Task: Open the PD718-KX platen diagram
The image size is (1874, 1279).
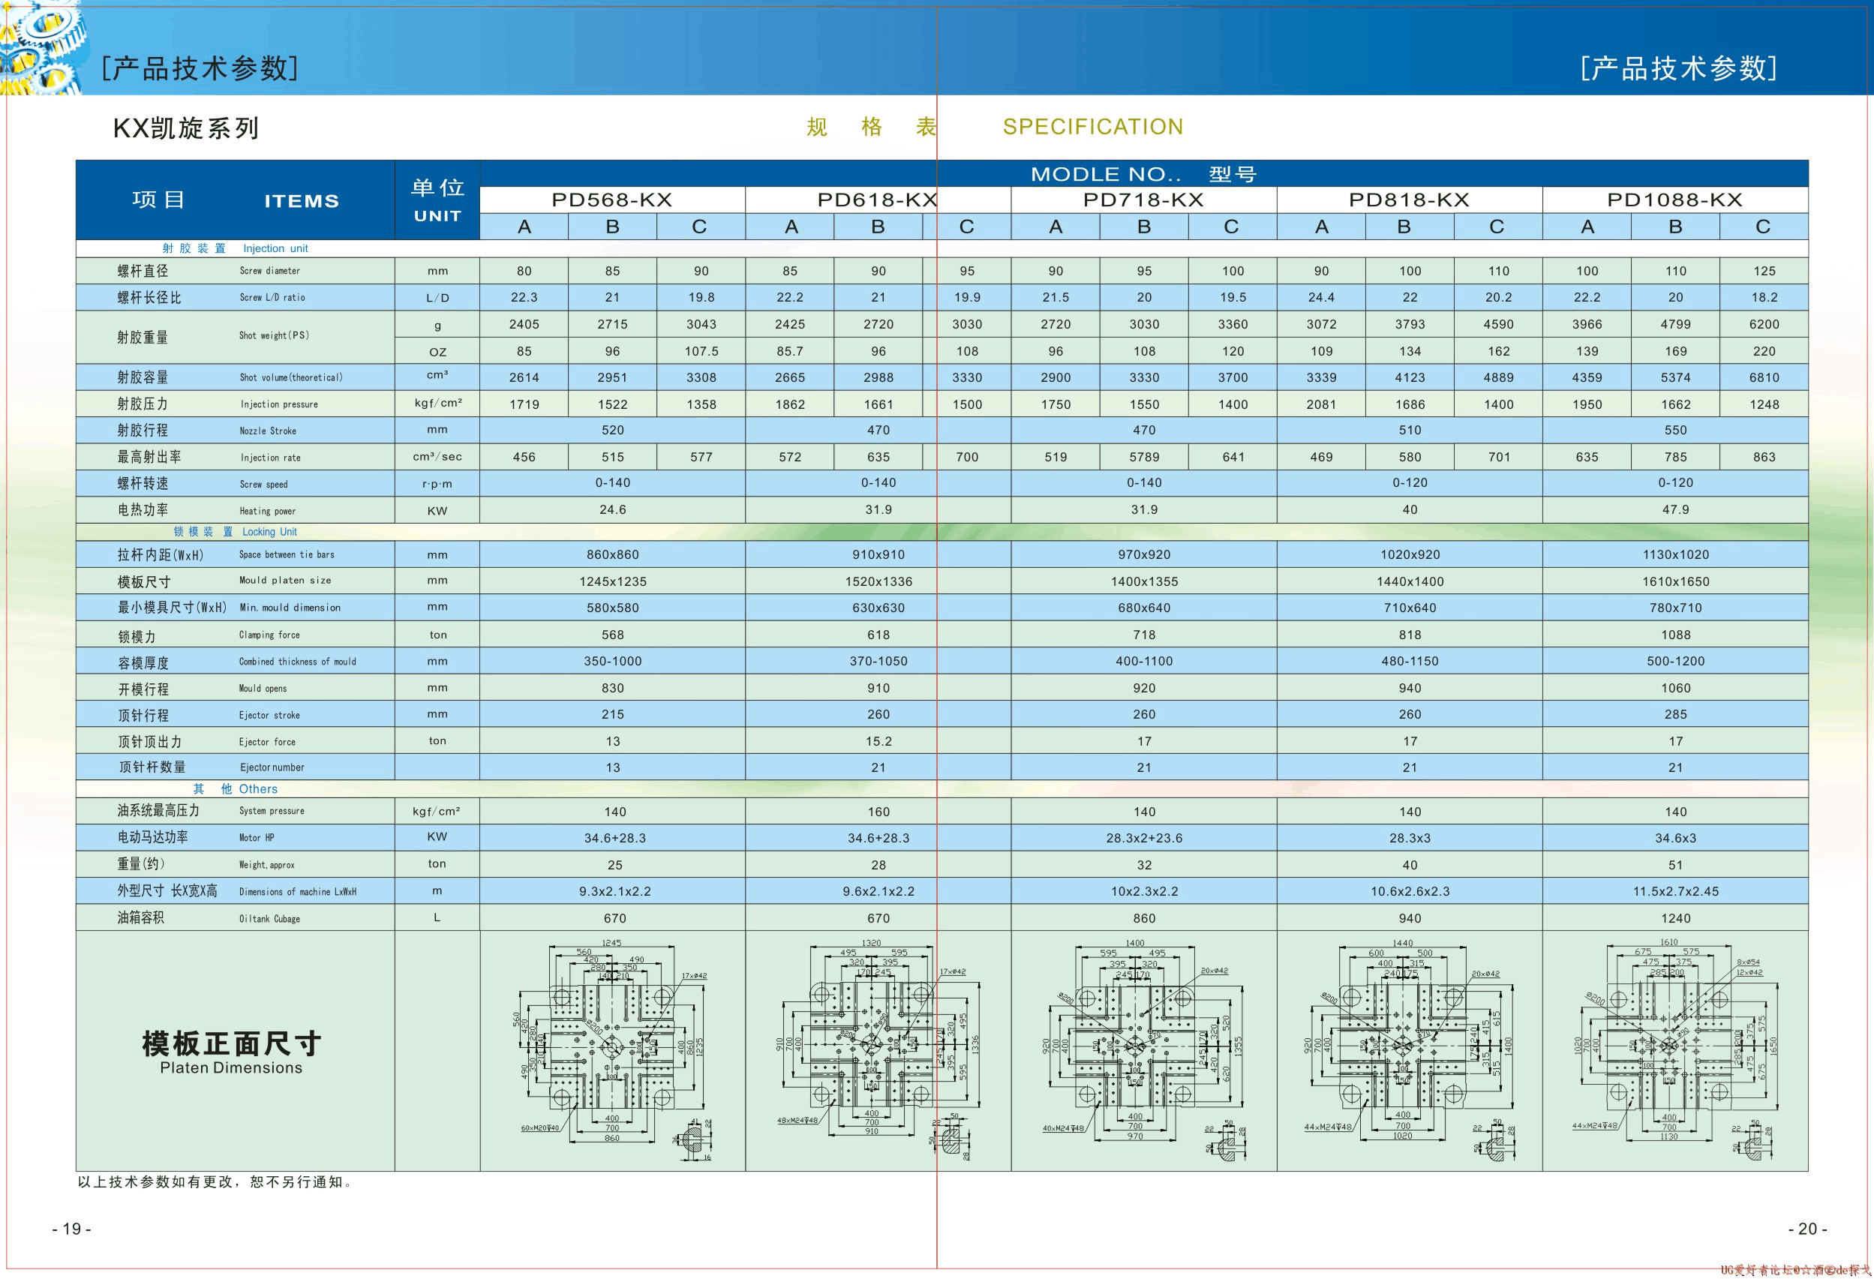Action: [x=1143, y=1051]
